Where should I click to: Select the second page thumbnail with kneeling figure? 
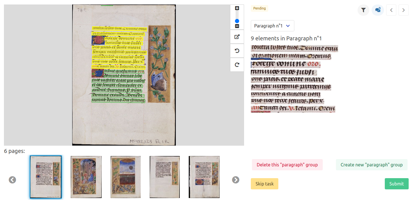tap(86, 177)
